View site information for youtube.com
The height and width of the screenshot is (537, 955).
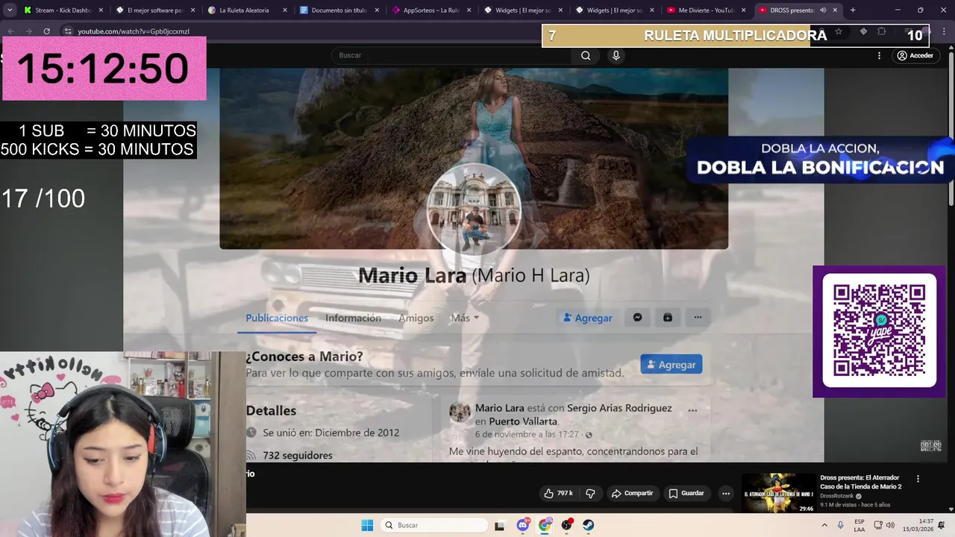(68, 31)
